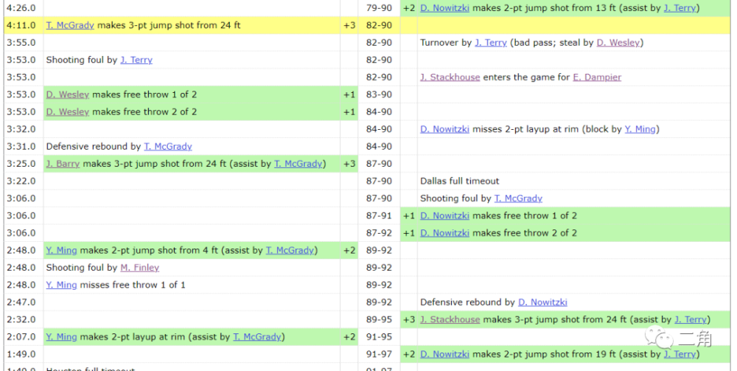Open Y. Ming link in block entry

click(640, 129)
